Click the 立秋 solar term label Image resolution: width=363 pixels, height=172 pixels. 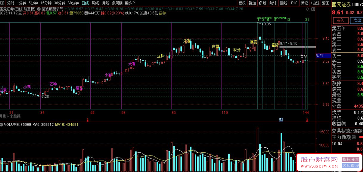[161, 56]
